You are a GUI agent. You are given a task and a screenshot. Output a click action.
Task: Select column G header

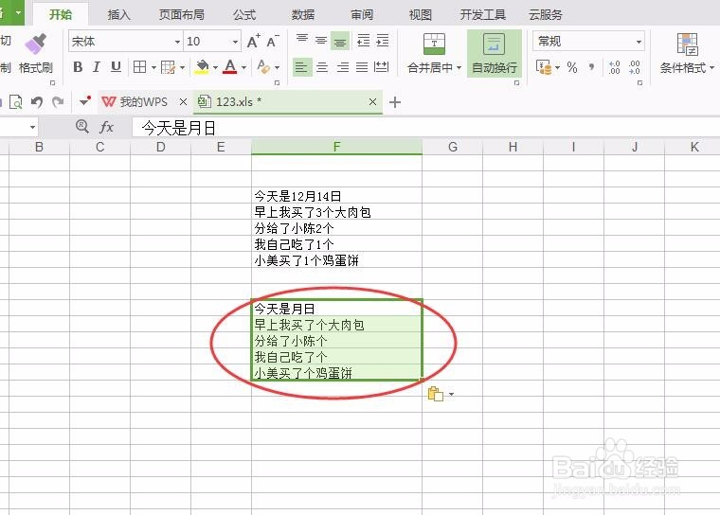tap(452, 147)
